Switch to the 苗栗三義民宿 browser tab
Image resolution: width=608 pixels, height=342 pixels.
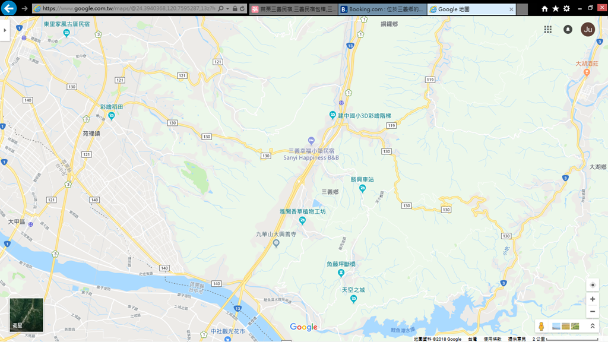click(x=293, y=9)
